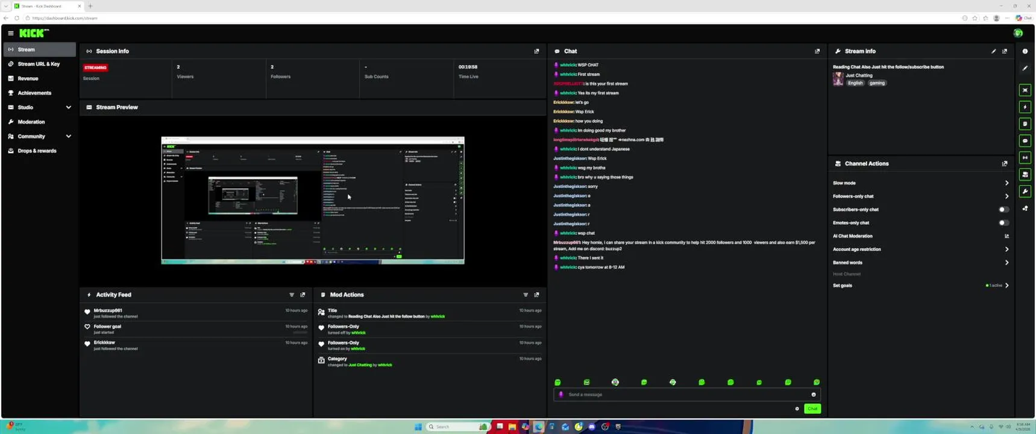Toggle the session info broadcast widget icon

pyautogui.click(x=1025, y=158)
